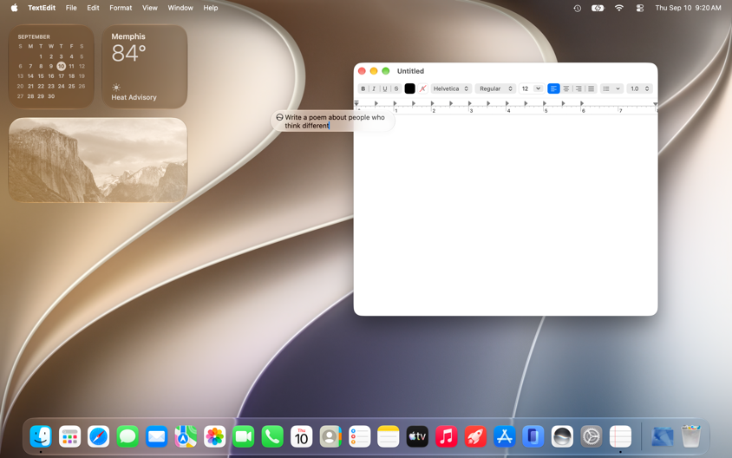Open Control Center from menu bar
The image size is (732, 458).
pos(639,8)
